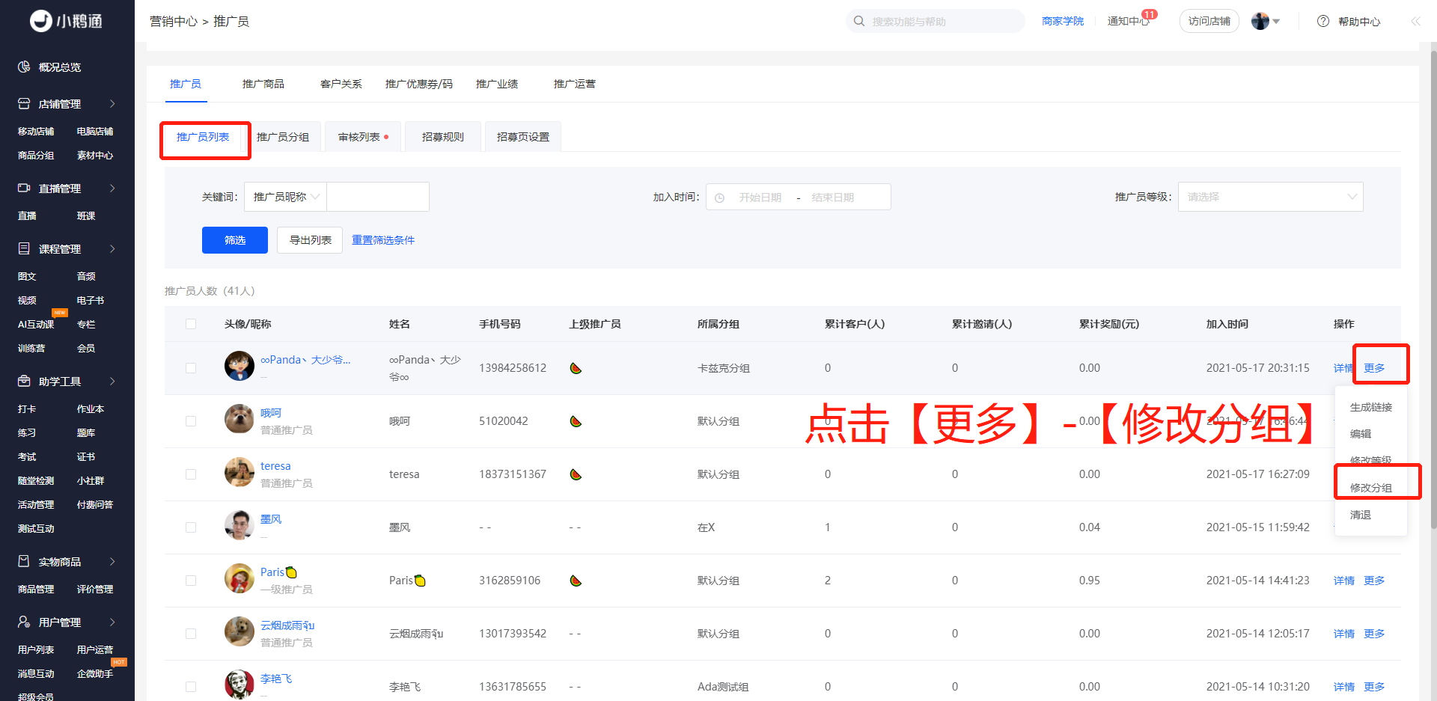Expand the 用户管理 chevron
Screen dimensions: 1437x701
[x=113, y=622]
